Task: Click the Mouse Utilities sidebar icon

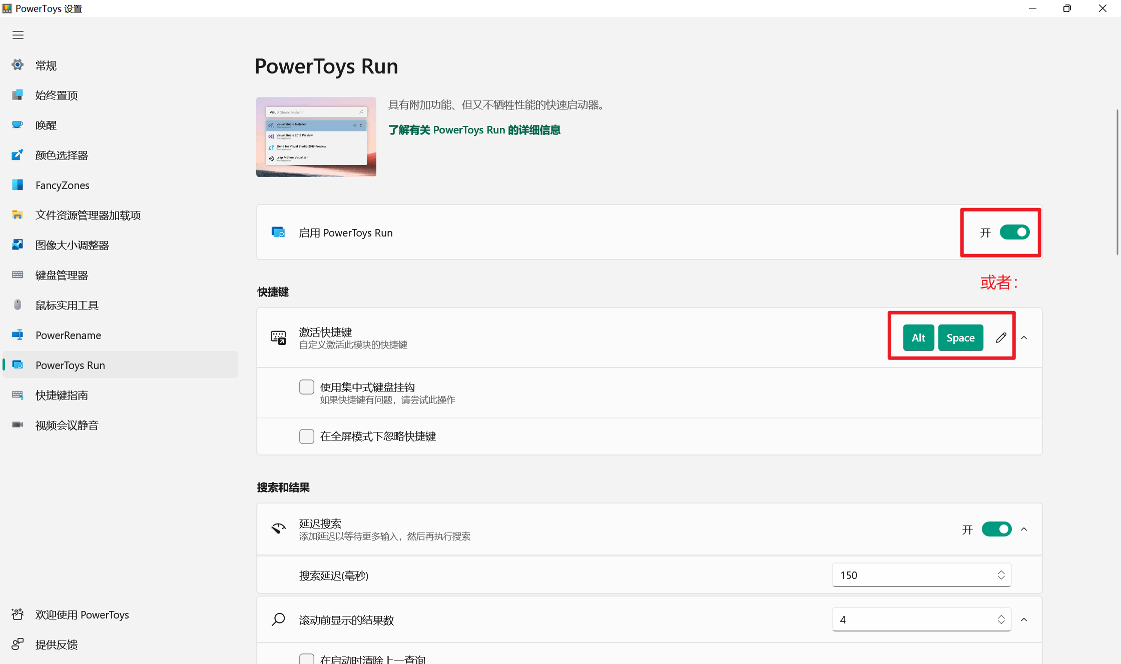Action: pyautogui.click(x=18, y=305)
